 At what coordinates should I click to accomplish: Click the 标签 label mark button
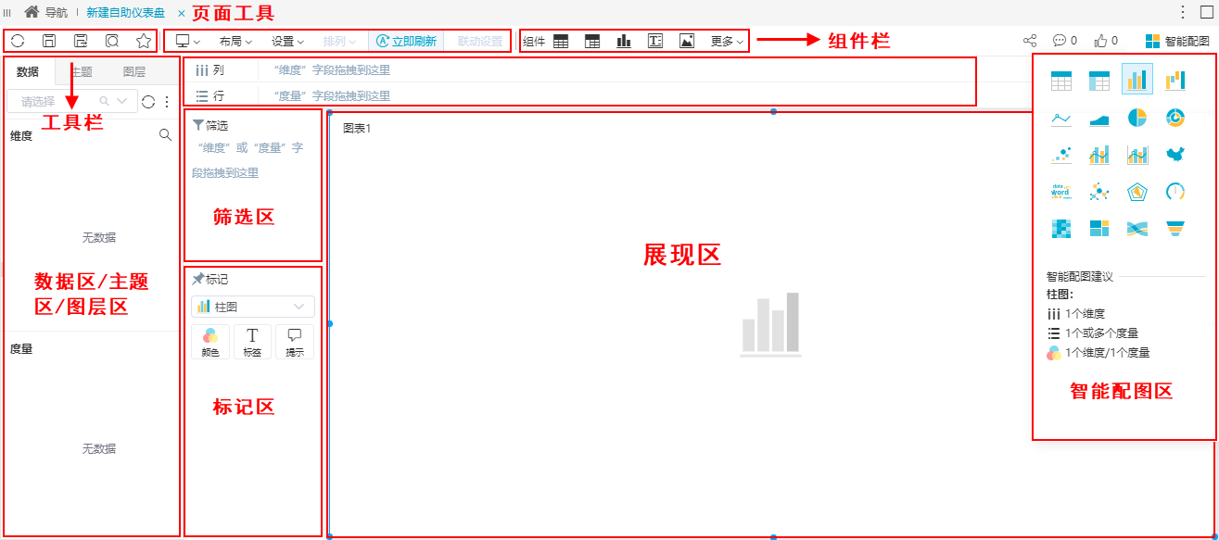252,342
